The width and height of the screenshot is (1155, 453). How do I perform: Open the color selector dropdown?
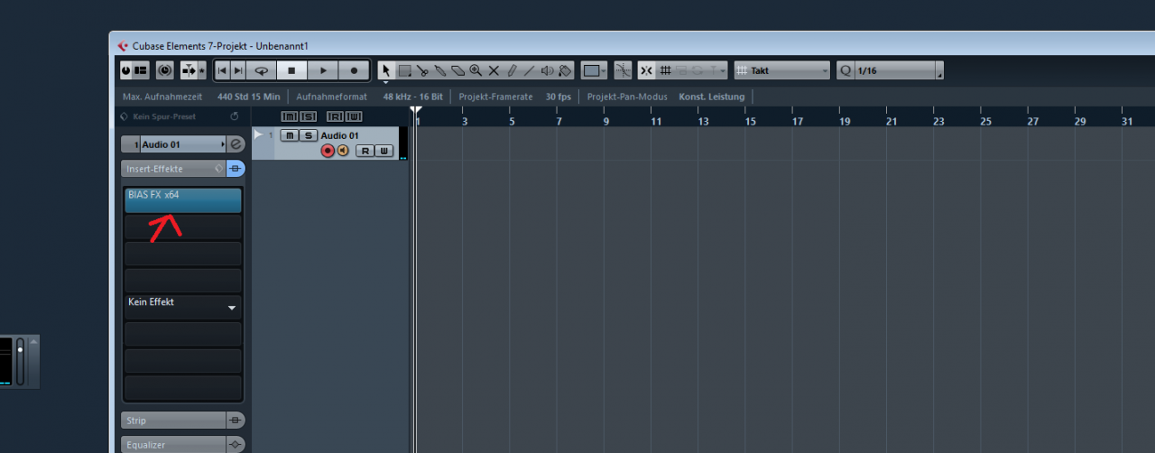click(x=594, y=70)
